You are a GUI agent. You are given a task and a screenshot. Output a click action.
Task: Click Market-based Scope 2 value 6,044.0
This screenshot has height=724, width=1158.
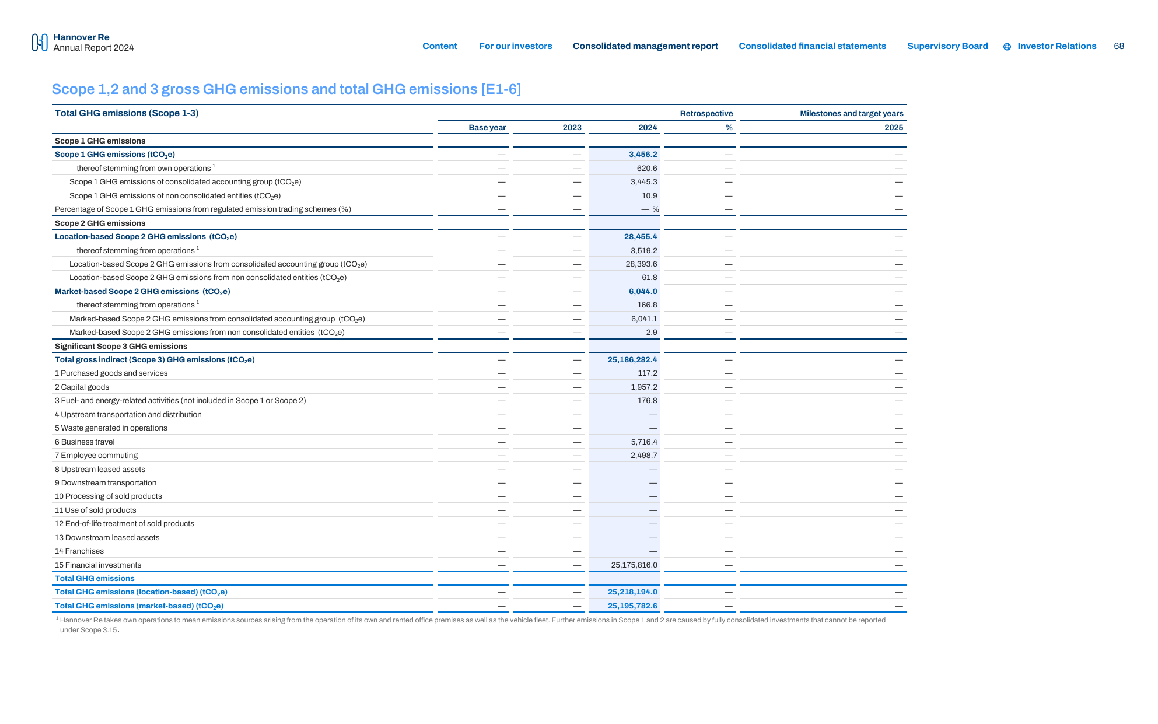point(642,292)
